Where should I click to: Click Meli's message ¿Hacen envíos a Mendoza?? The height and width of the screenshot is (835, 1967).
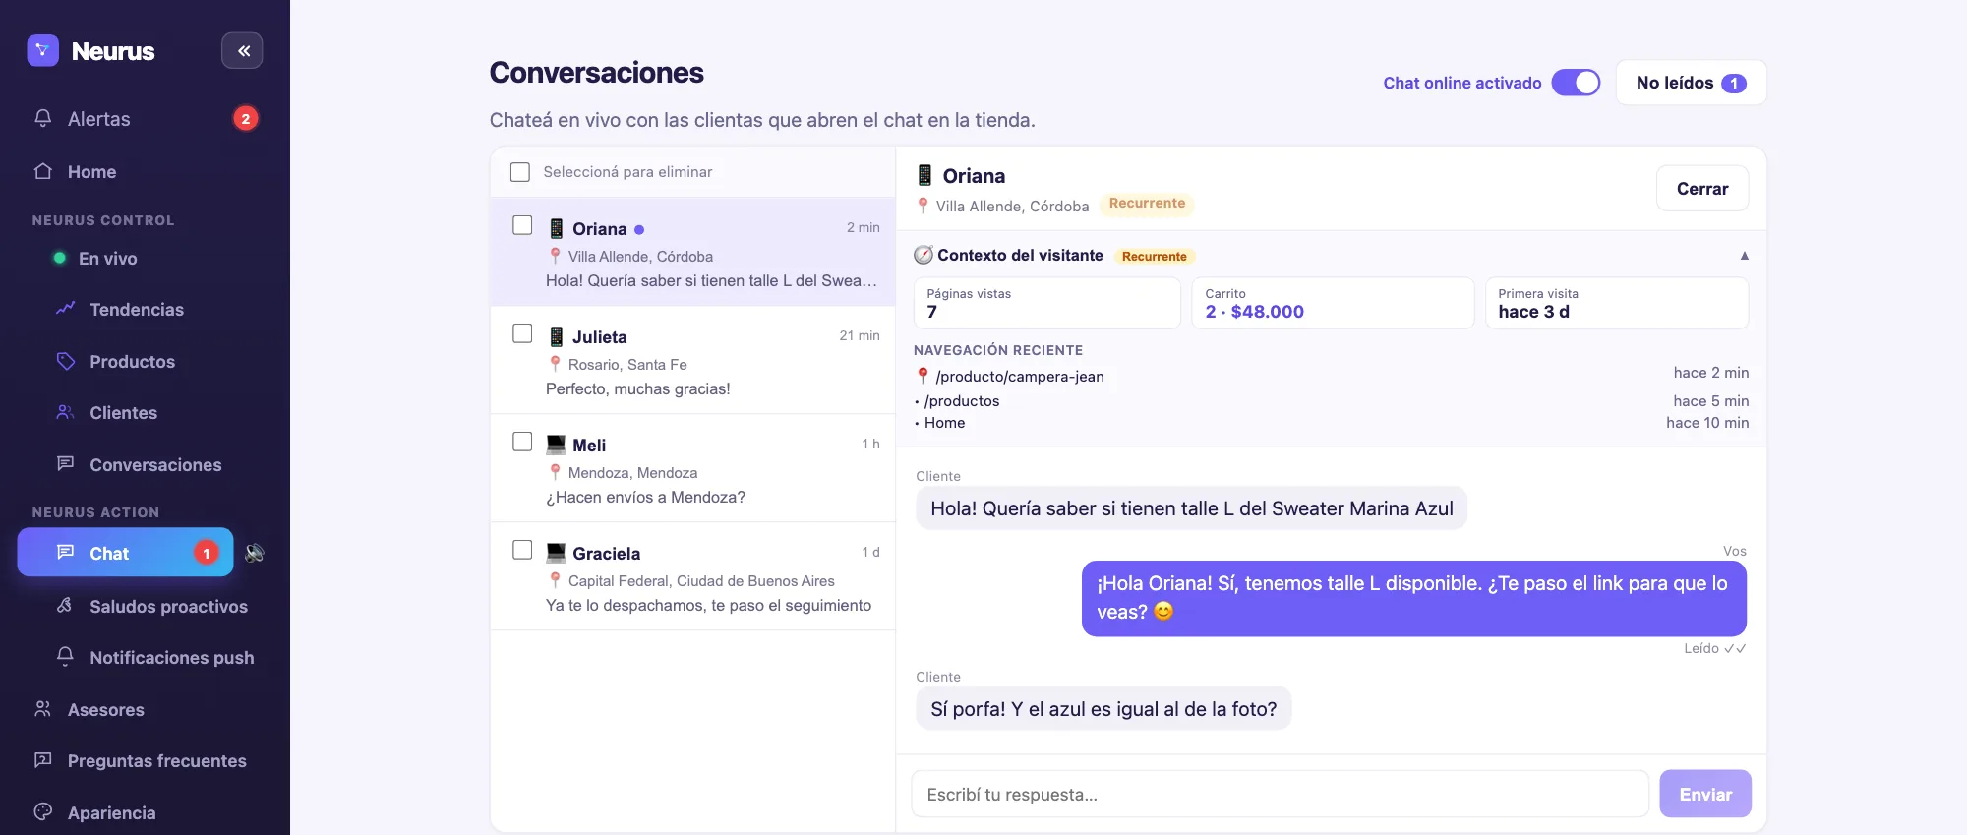[645, 497]
